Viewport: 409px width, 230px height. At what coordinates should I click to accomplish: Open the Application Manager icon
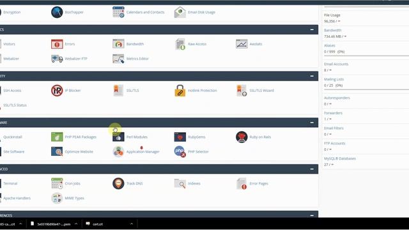[118, 151]
